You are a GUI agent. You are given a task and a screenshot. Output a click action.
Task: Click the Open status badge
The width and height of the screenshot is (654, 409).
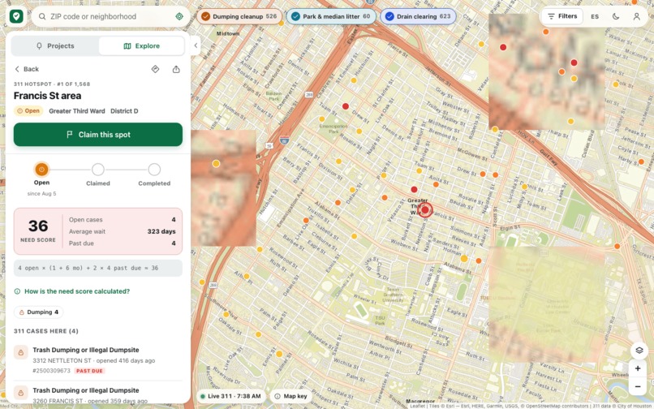pos(28,111)
